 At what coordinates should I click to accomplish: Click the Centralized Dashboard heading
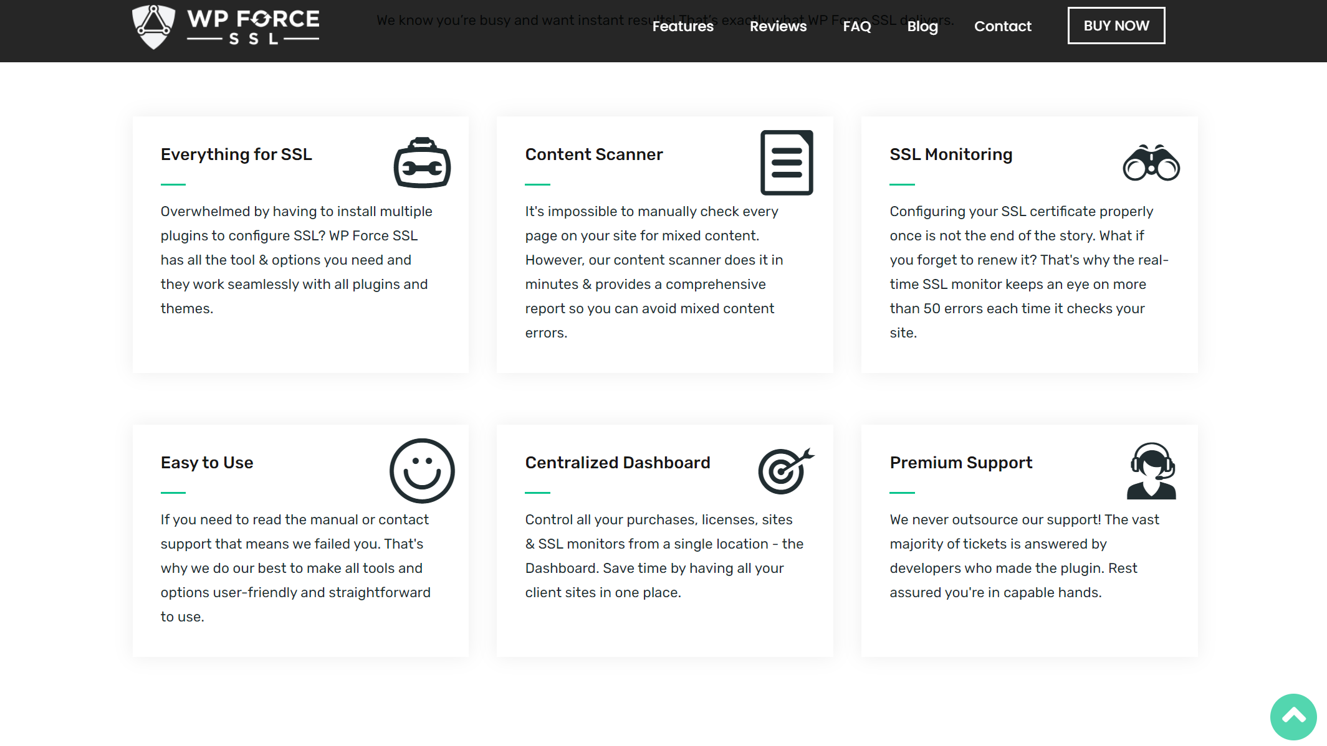click(617, 463)
